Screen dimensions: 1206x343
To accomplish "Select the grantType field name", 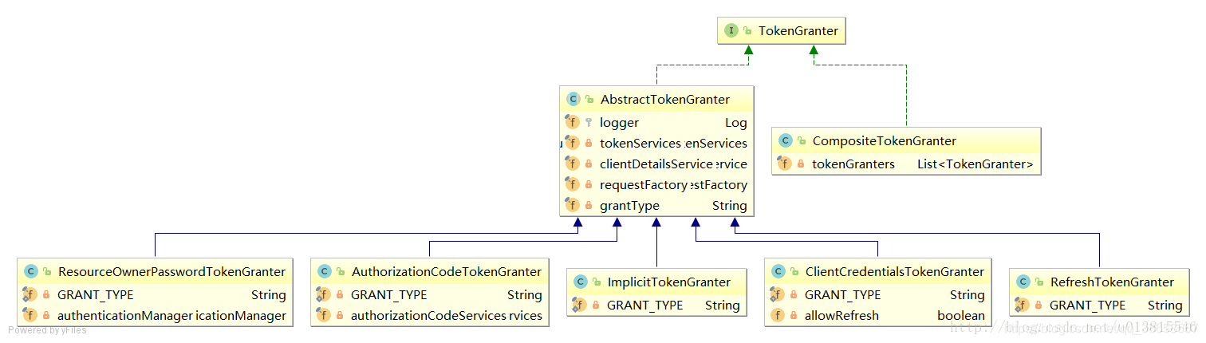I will [x=629, y=205].
